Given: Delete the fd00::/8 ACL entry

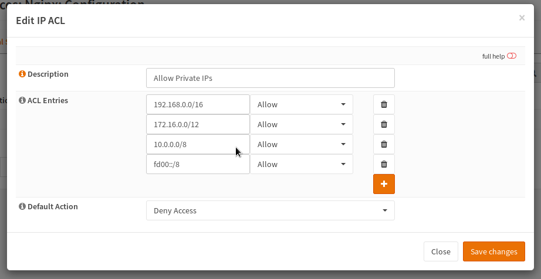Looking at the screenshot, I should (x=384, y=164).
